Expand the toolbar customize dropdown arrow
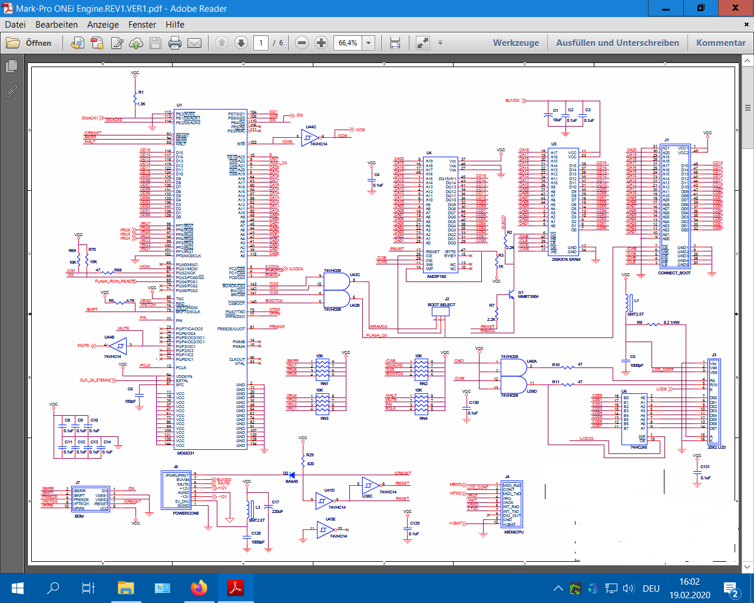The width and height of the screenshot is (754, 603). (x=440, y=43)
